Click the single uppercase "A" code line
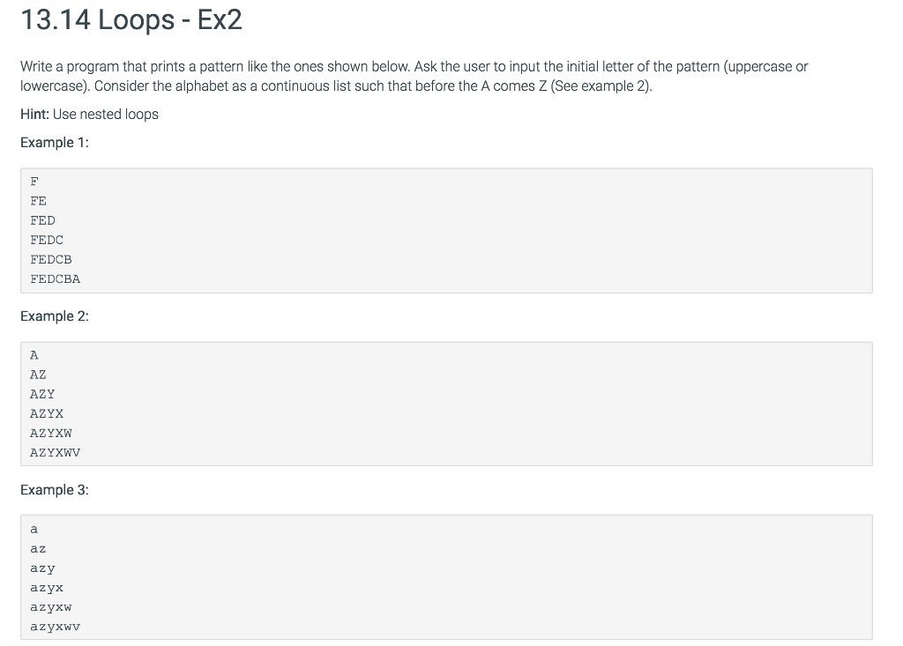 (34, 355)
